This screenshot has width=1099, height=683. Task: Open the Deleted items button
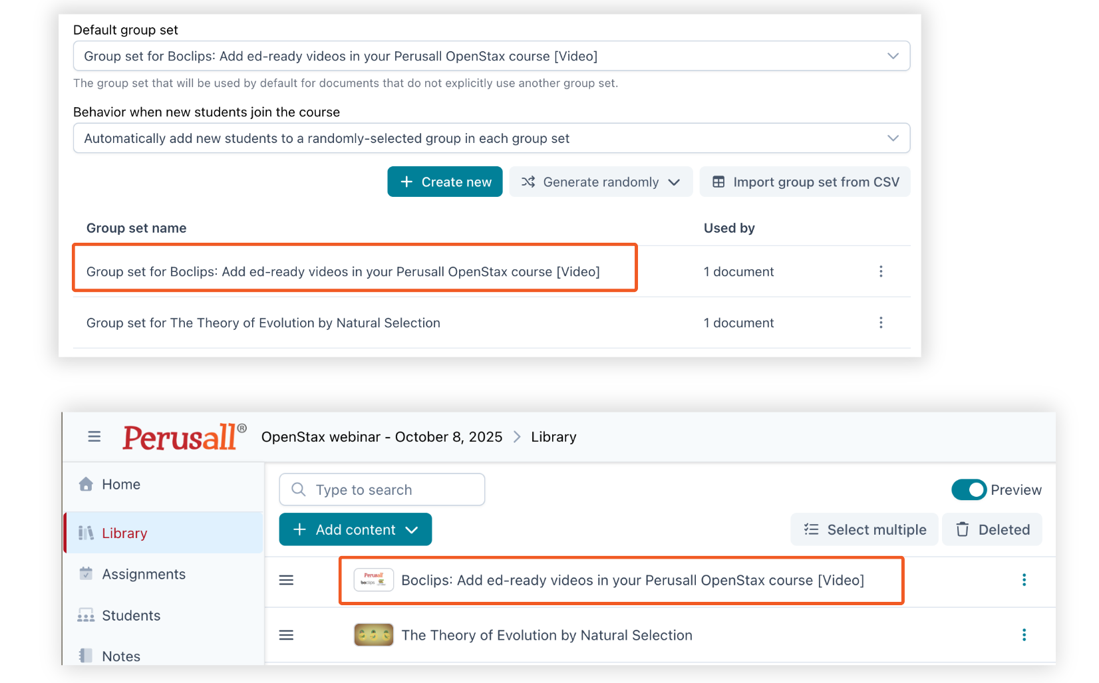(x=992, y=529)
